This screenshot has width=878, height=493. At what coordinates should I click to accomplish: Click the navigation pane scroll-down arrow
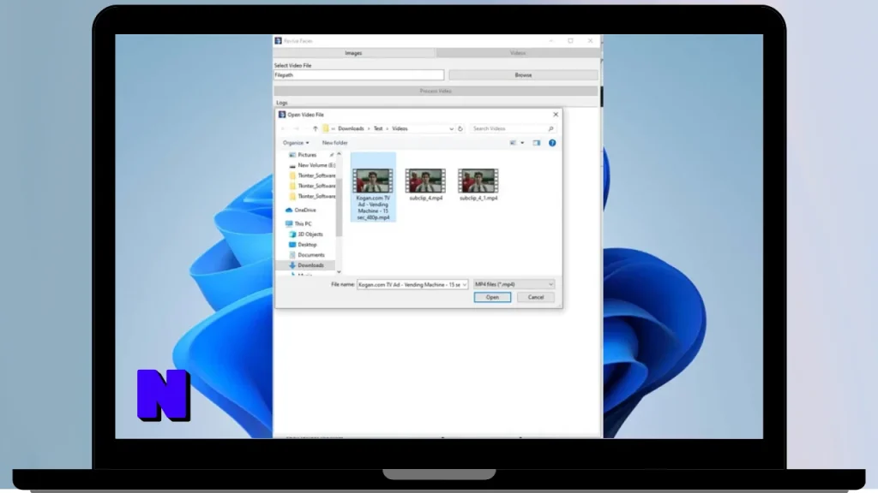339,272
